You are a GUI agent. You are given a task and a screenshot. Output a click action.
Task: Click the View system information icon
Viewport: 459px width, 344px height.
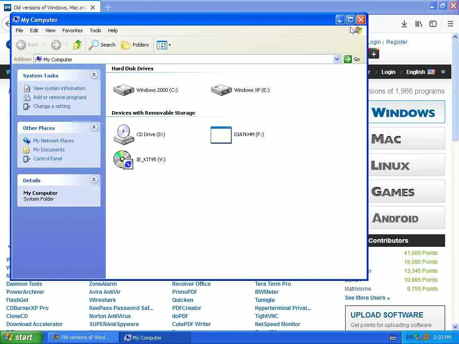tap(27, 88)
